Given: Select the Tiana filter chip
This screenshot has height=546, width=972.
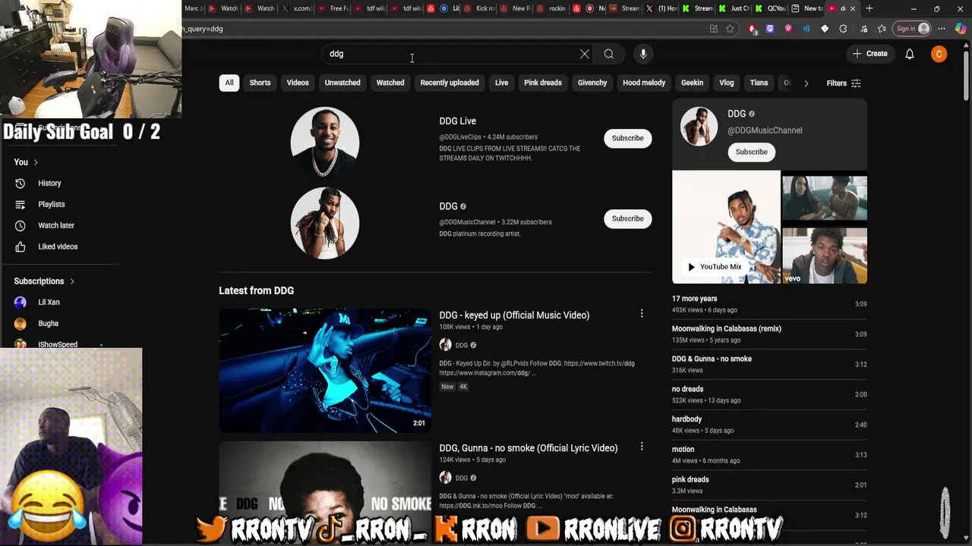Looking at the screenshot, I should 759,83.
